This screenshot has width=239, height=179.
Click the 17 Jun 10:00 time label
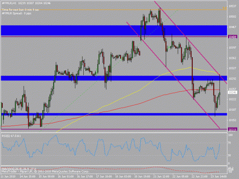[x=104, y=176]
